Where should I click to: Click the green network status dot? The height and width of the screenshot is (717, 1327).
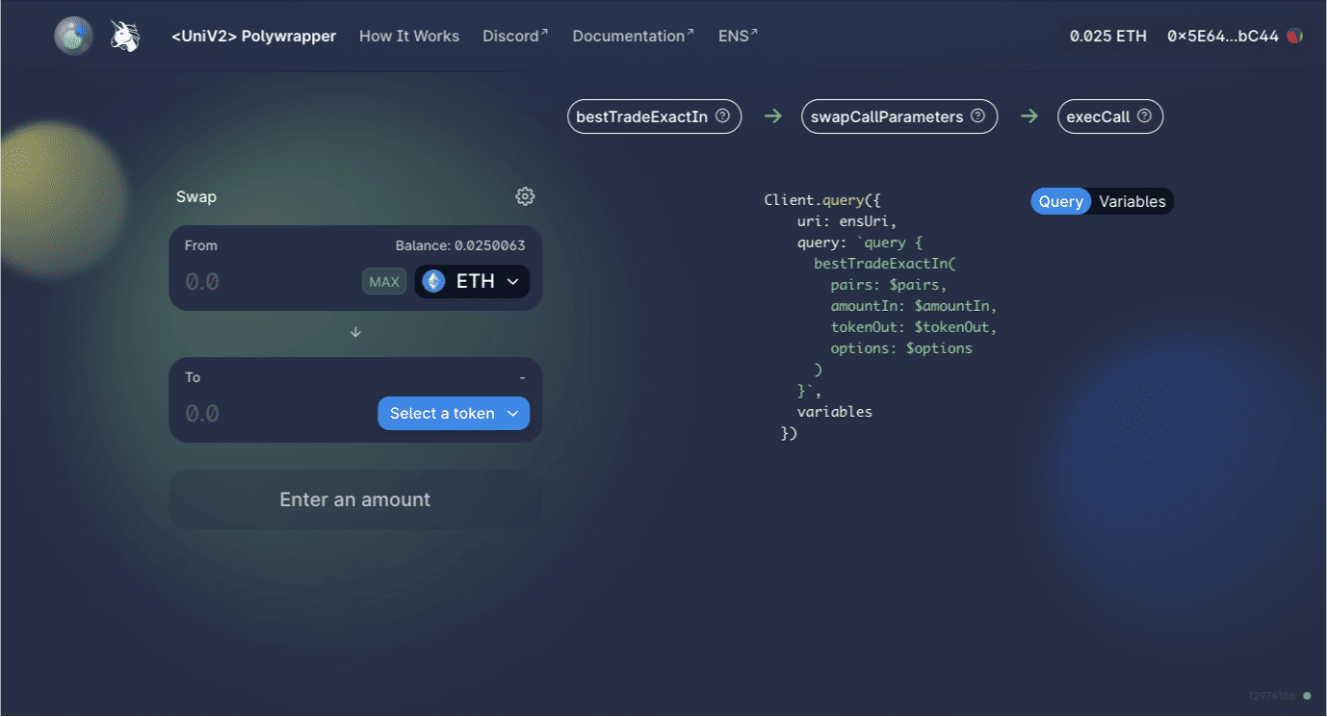pyautogui.click(x=1307, y=695)
